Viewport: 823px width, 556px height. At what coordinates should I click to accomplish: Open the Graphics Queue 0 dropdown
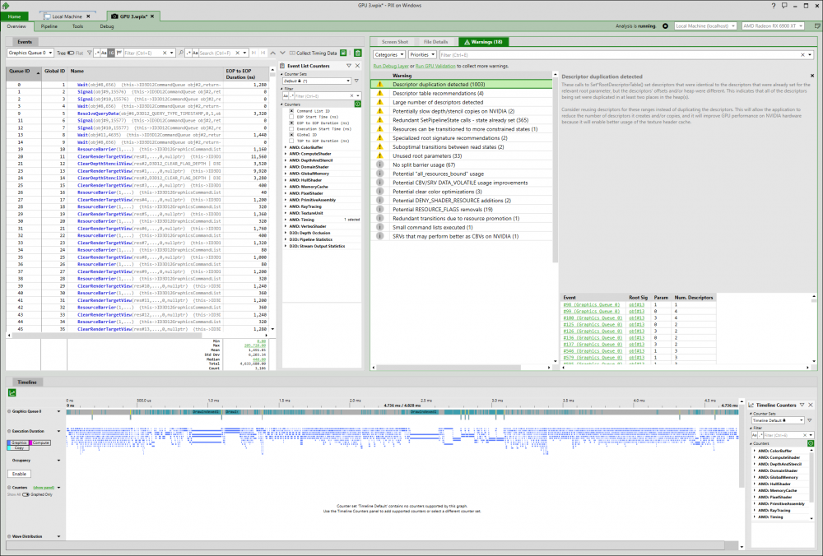click(x=32, y=53)
